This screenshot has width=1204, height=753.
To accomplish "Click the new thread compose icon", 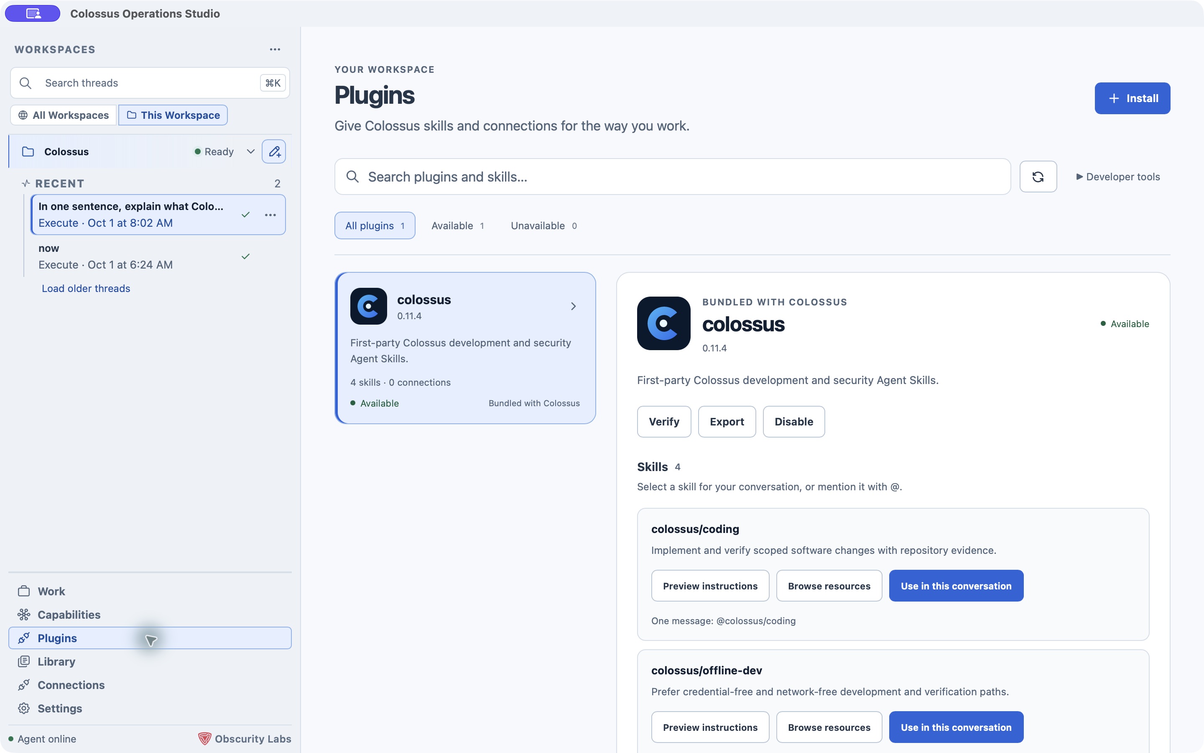I will (x=274, y=151).
